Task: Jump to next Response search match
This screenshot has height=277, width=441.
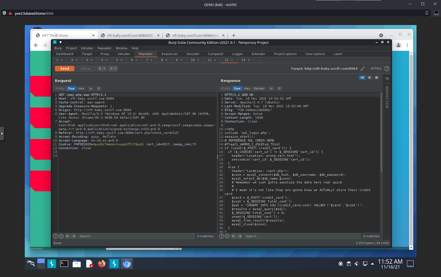Action: (x=240, y=236)
